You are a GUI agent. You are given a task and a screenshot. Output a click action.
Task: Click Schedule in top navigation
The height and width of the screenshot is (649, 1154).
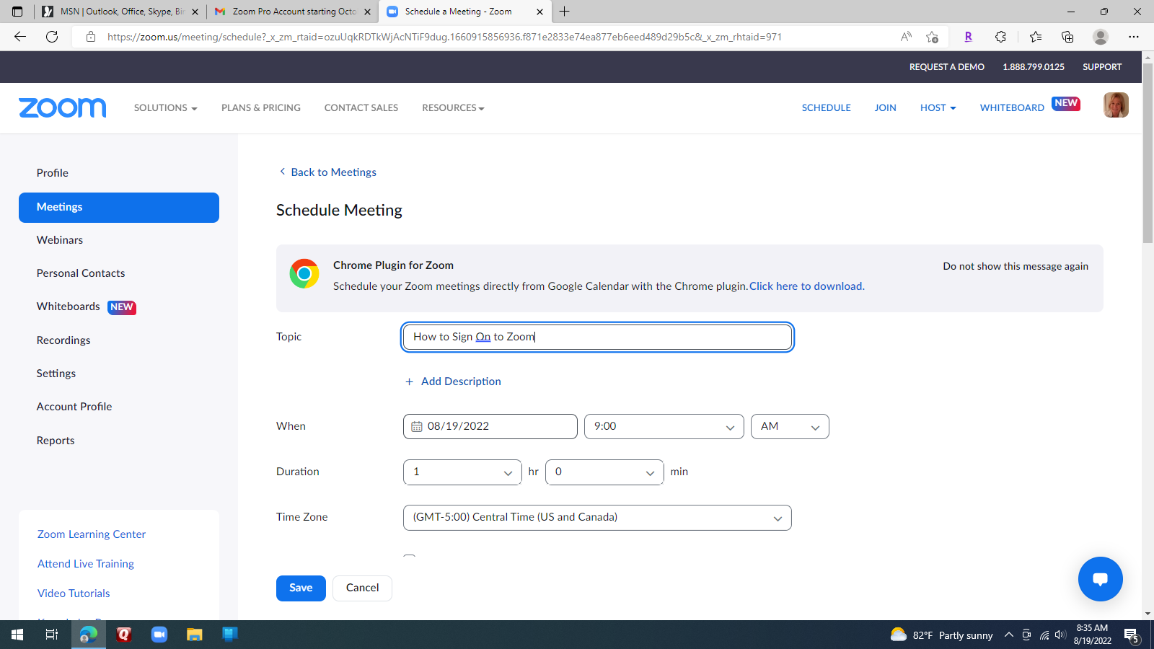click(x=827, y=107)
